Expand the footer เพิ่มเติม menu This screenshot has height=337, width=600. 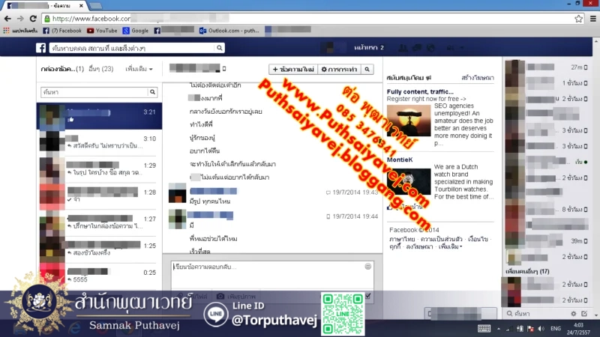pos(450,246)
